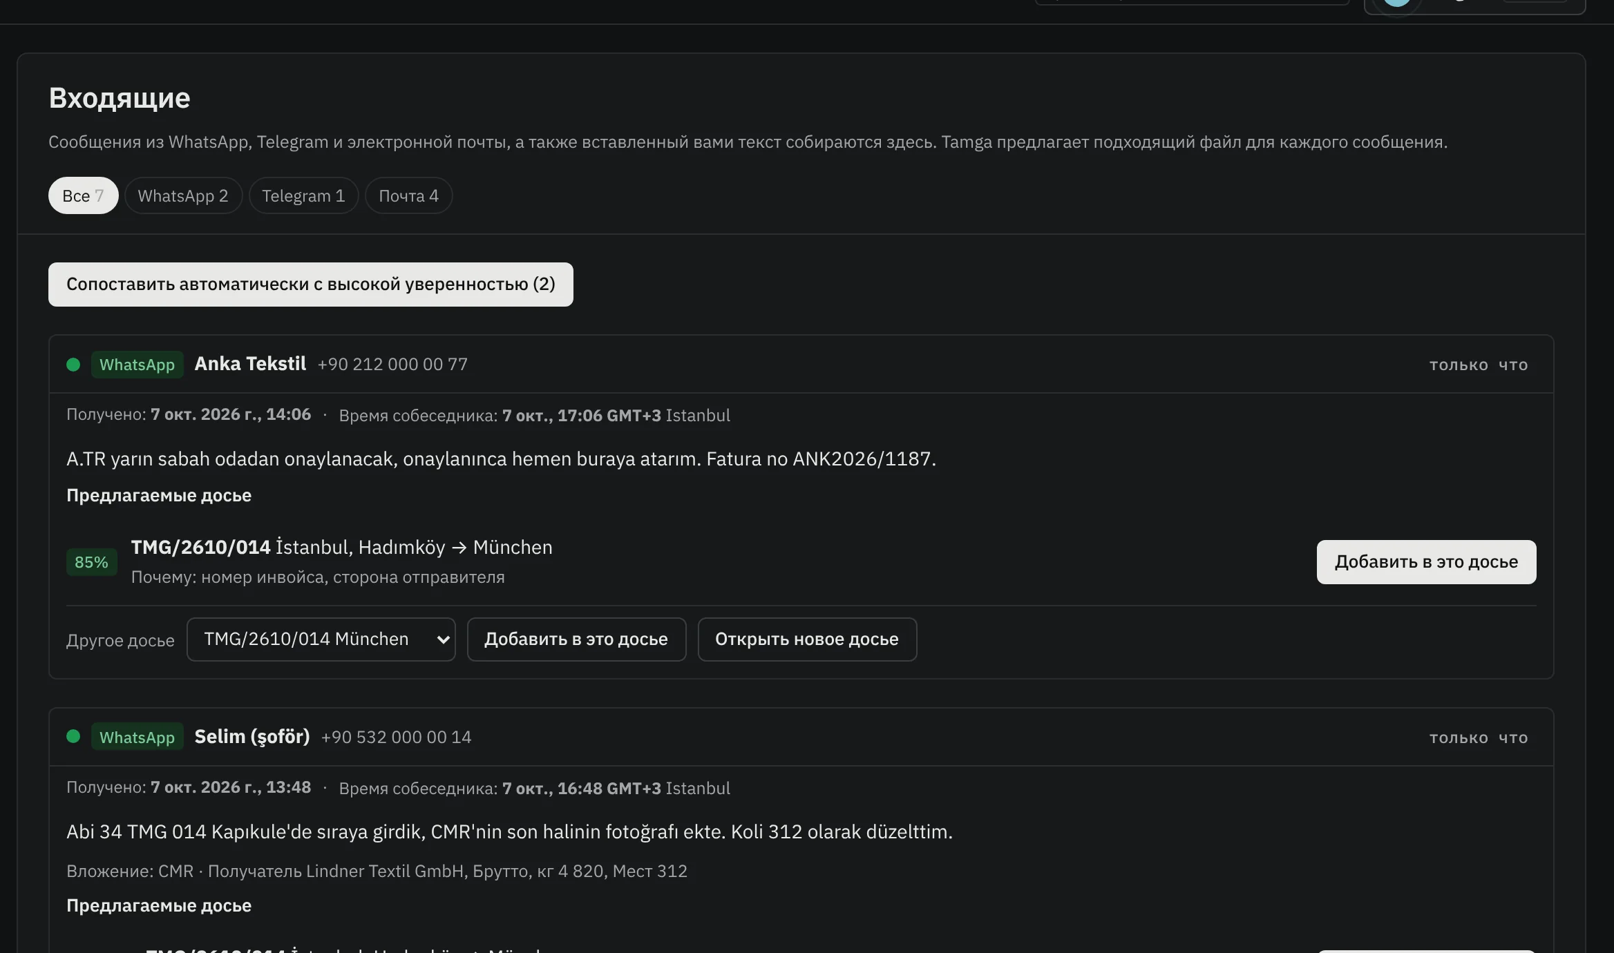
Task: Click the green status dot of Selim (şoför)
Action: 73,736
